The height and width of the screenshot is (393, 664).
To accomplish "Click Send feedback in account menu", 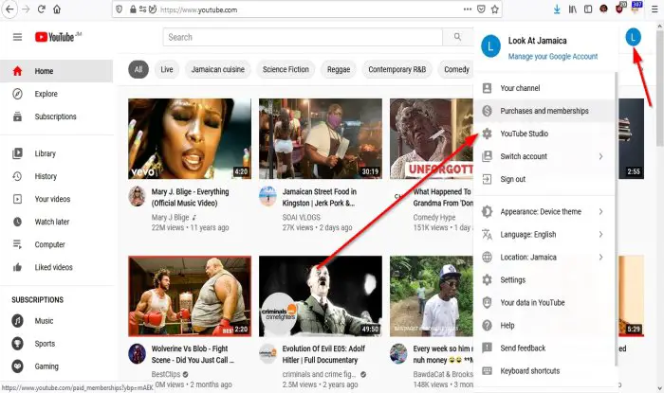I will pos(544,348).
